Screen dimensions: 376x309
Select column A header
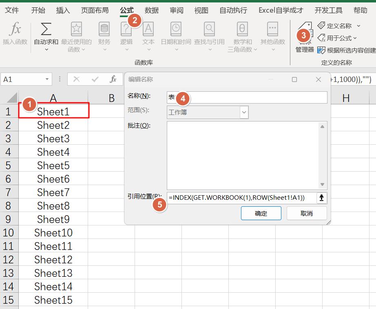[x=53, y=98]
